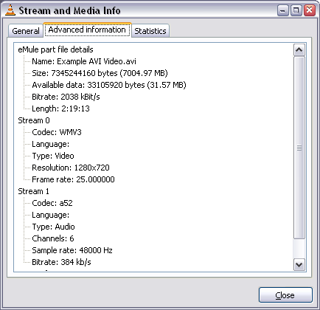The height and width of the screenshot is (310, 320).
Task: Select the Language row under Stream 1
Action: click(50, 215)
